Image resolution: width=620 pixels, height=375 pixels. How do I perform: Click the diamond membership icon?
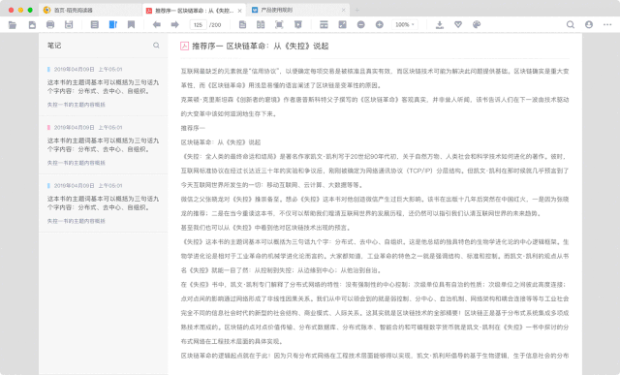pos(458,24)
